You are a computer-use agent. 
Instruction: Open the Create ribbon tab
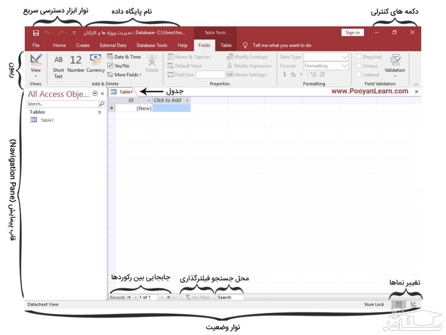click(83, 45)
